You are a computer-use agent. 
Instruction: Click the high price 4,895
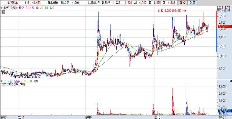tap(158, 3)
